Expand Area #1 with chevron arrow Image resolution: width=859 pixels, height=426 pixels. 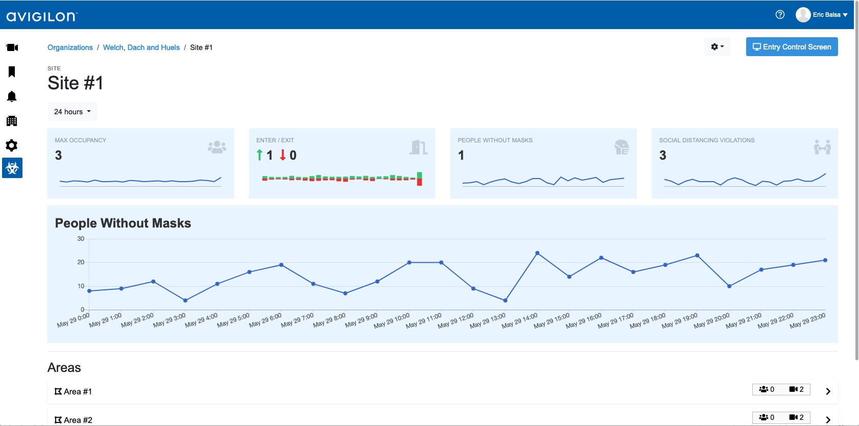click(x=828, y=391)
